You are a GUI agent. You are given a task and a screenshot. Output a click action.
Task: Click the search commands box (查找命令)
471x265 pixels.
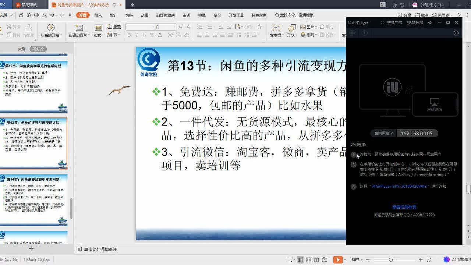[x=294, y=15]
